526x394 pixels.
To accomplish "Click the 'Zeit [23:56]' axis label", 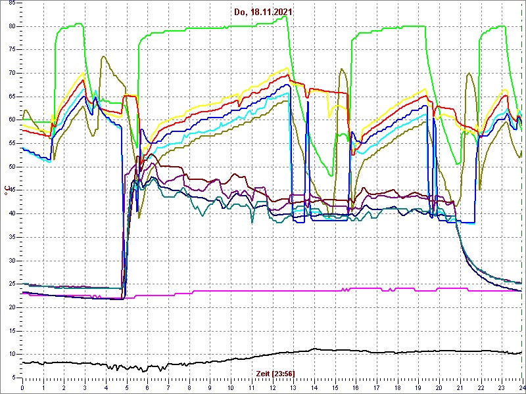I will coord(275,373).
